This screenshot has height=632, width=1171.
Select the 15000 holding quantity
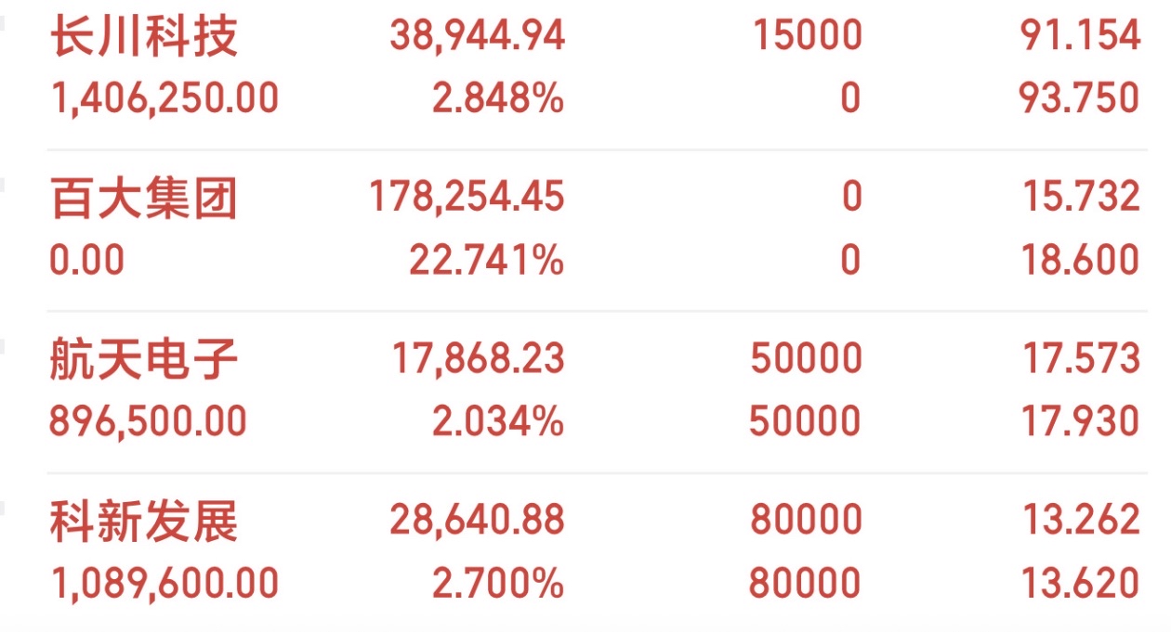click(808, 36)
